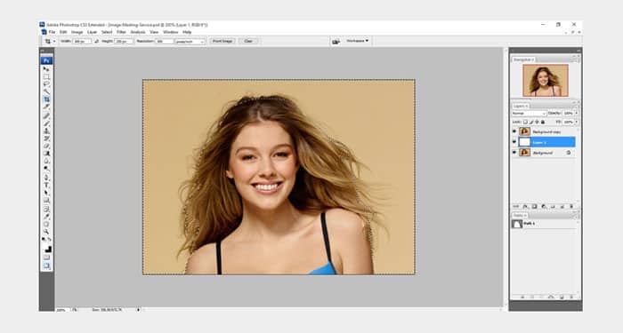Select the Eyedropper tool

[x=46, y=217]
